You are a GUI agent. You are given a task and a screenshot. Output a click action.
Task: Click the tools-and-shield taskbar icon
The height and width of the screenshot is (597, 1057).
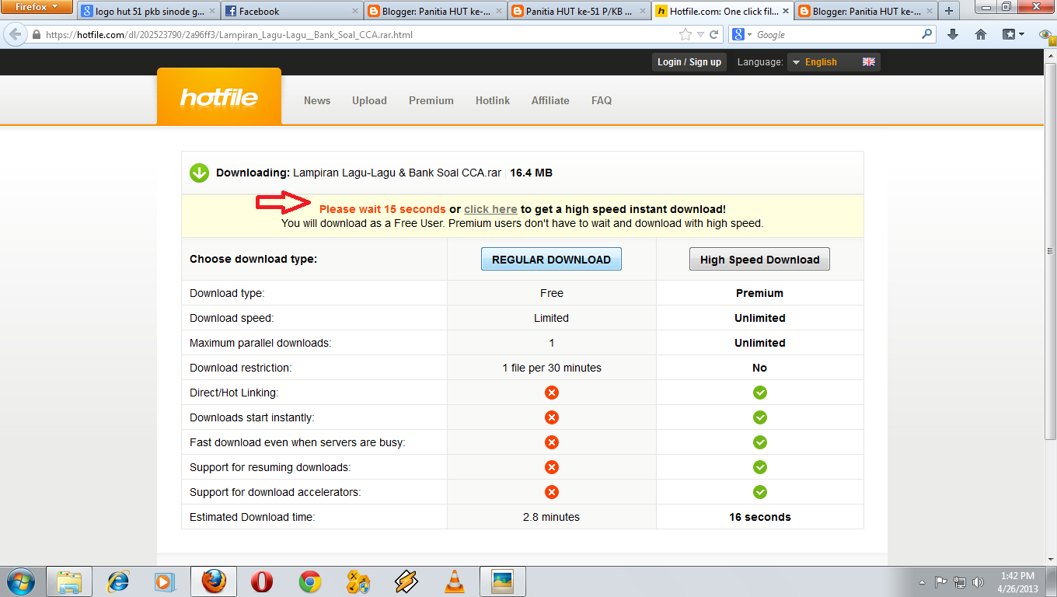tap(358, 581)
